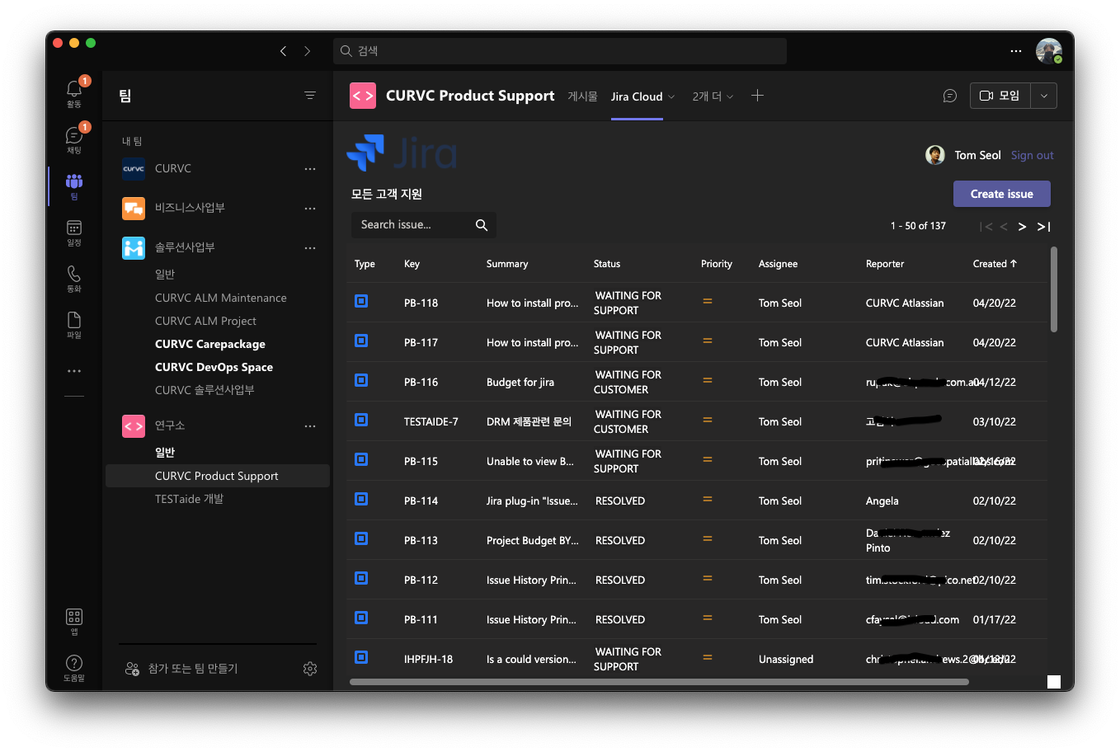Screen dimensions: 1120x752
Task: Click the summary "Budget for jira"
Action: 520,382
